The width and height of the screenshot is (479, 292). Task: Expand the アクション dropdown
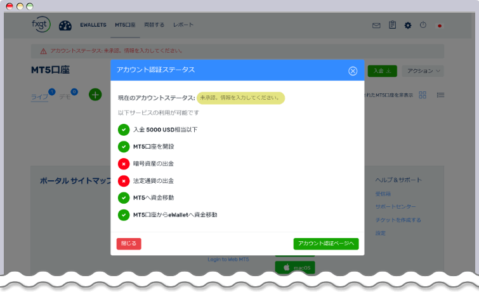coord(423,71)
